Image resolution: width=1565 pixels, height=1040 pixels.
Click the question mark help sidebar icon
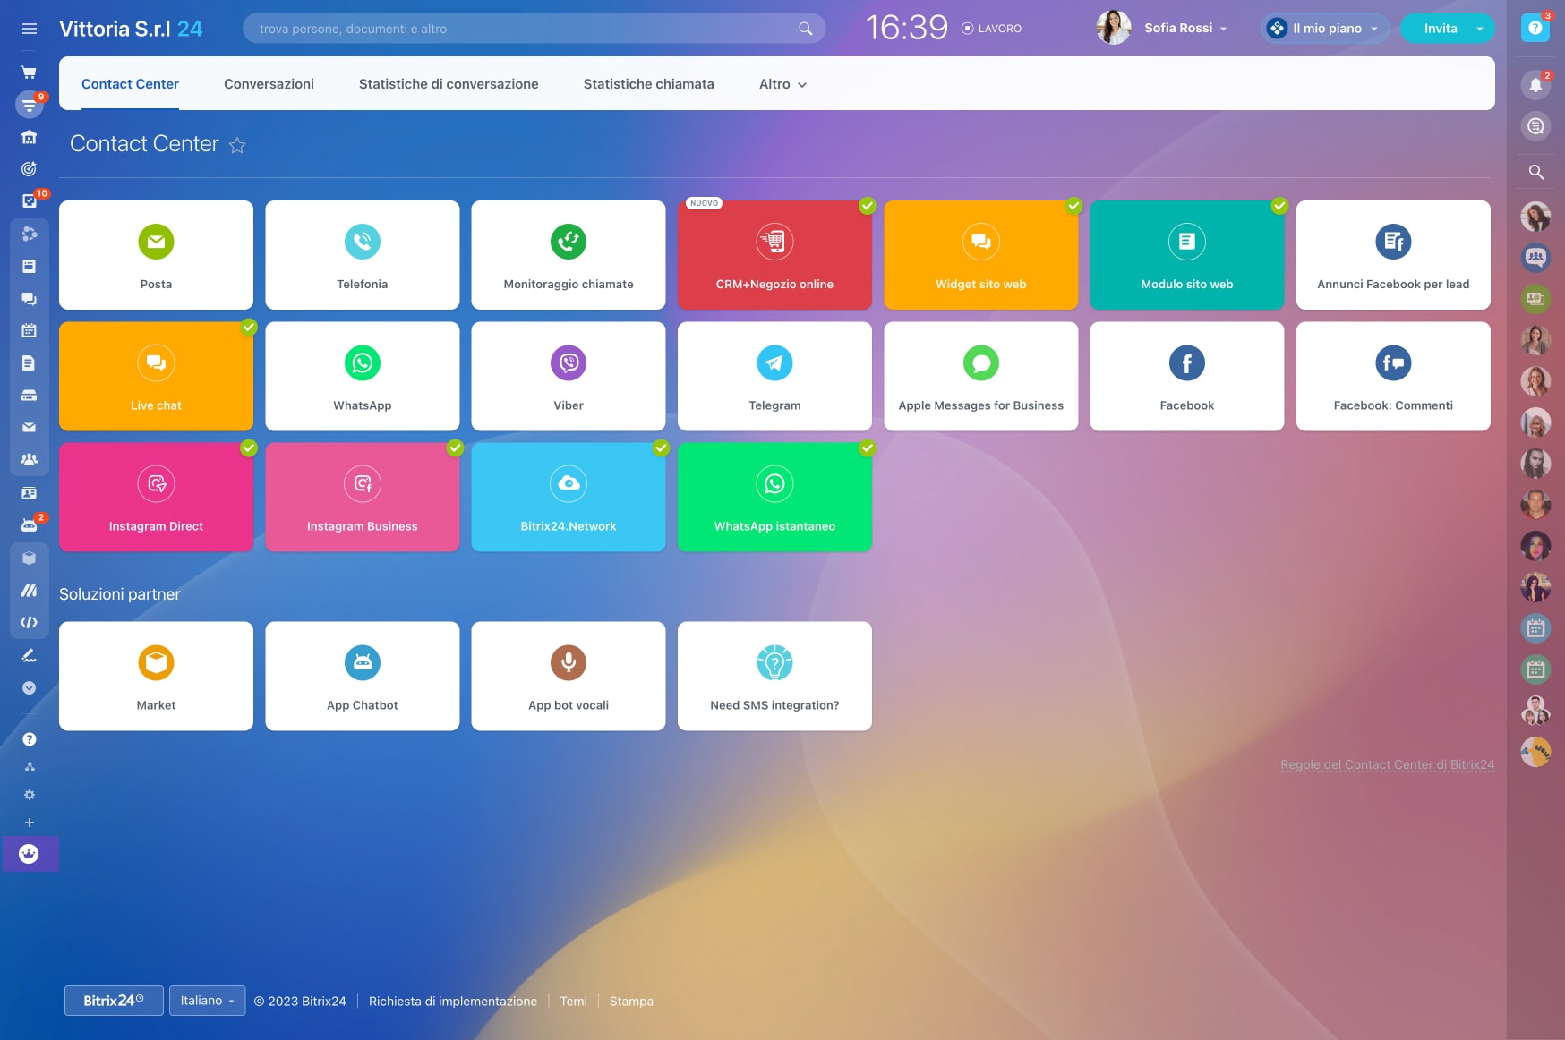tap(29, 739)
